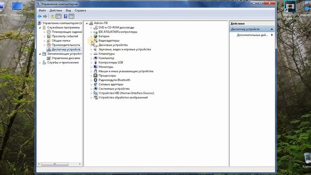Collapse the Запоминающие устройства arrow

(40, 54)
